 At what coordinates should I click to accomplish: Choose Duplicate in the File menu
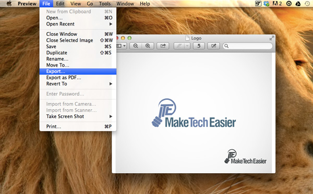pos(78,53)
